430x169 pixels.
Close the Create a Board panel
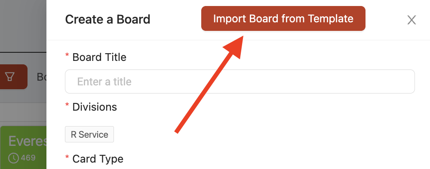412,20
